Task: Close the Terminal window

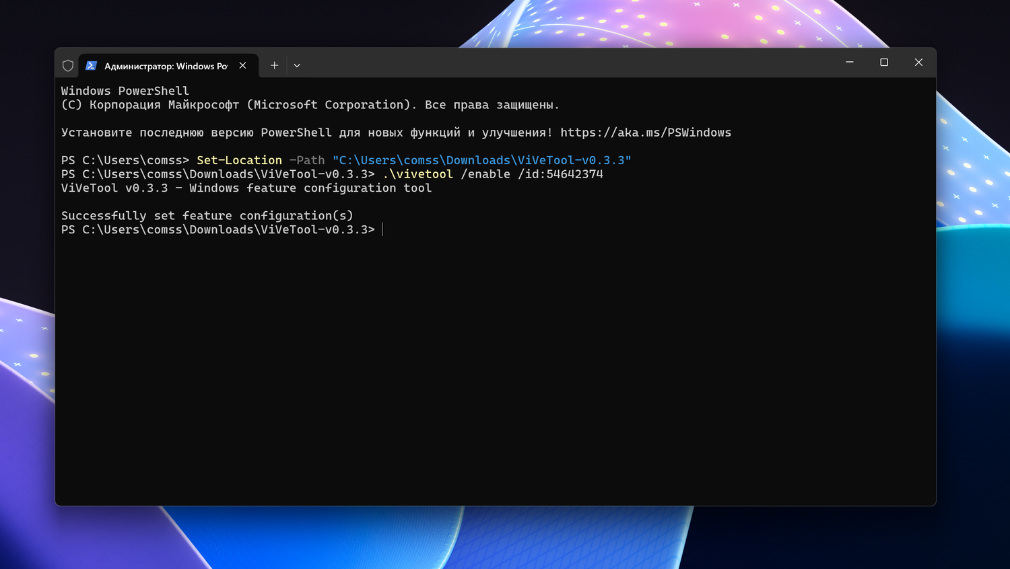Action: coord(918,62)
